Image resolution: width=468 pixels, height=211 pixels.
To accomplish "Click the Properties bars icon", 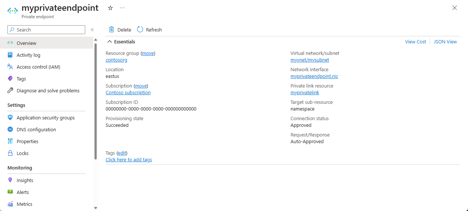I will pyautogui.click(x=10, y=141).
